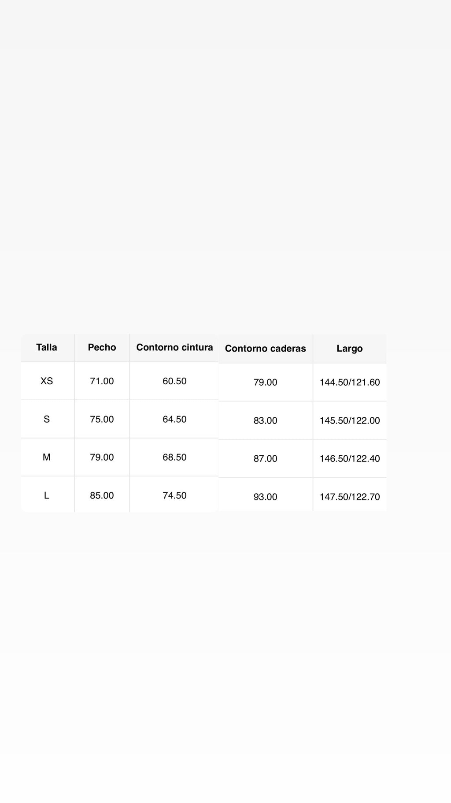Click the 93.00 hip value

click(265, 497)
